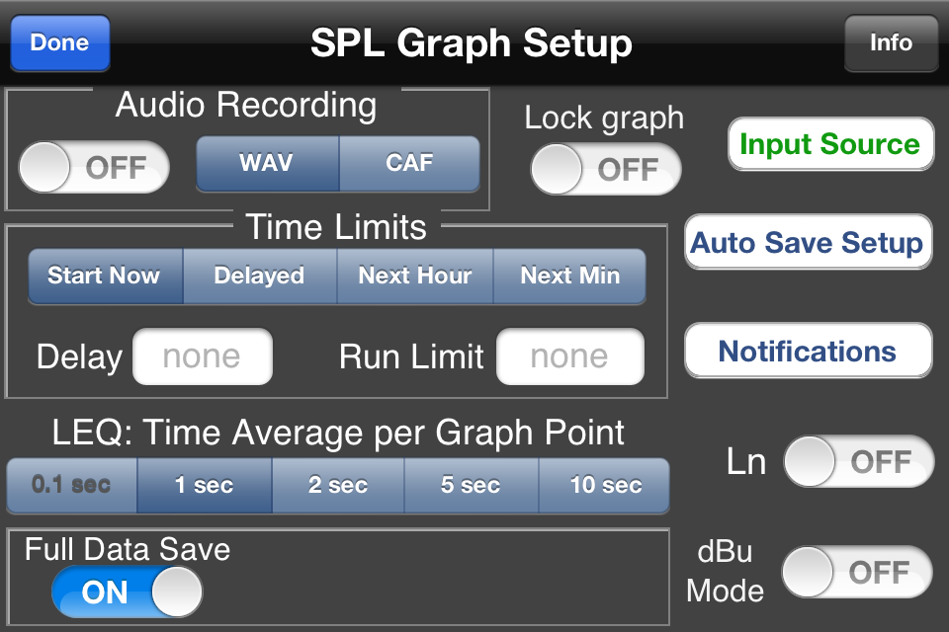
Task: Tap the Run Limit input field
Action: click(570, 356)
